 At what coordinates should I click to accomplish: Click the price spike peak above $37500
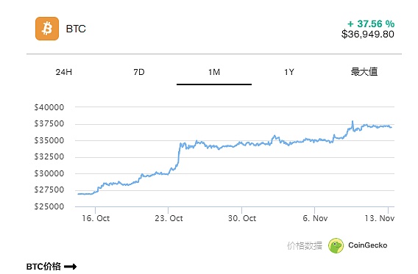coord(353,121)
